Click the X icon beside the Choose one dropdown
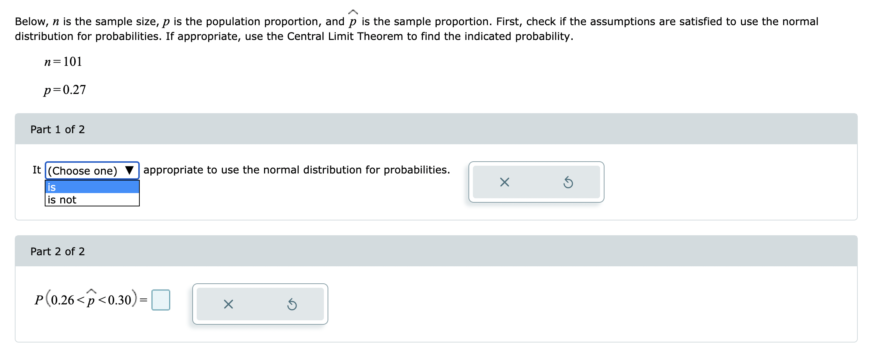The image size is (877, 361). 505,182
